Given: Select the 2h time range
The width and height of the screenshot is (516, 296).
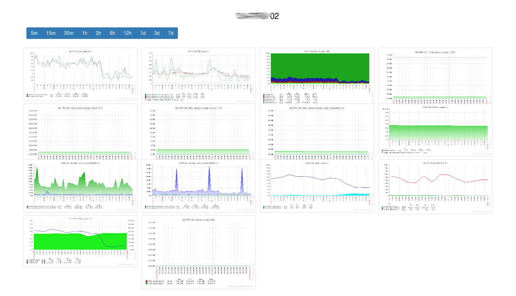Looking at the screenshot, I should point(98,33).
